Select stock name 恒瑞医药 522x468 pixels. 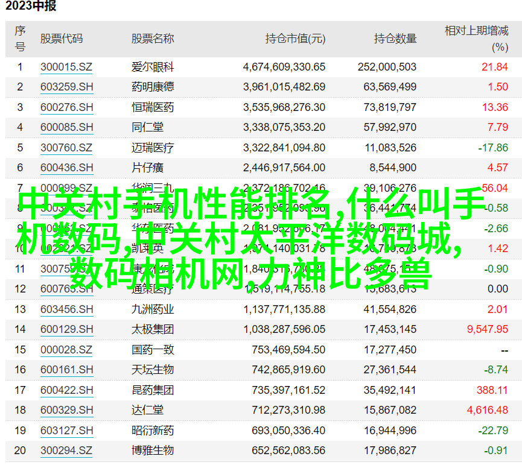click(153, 107)
